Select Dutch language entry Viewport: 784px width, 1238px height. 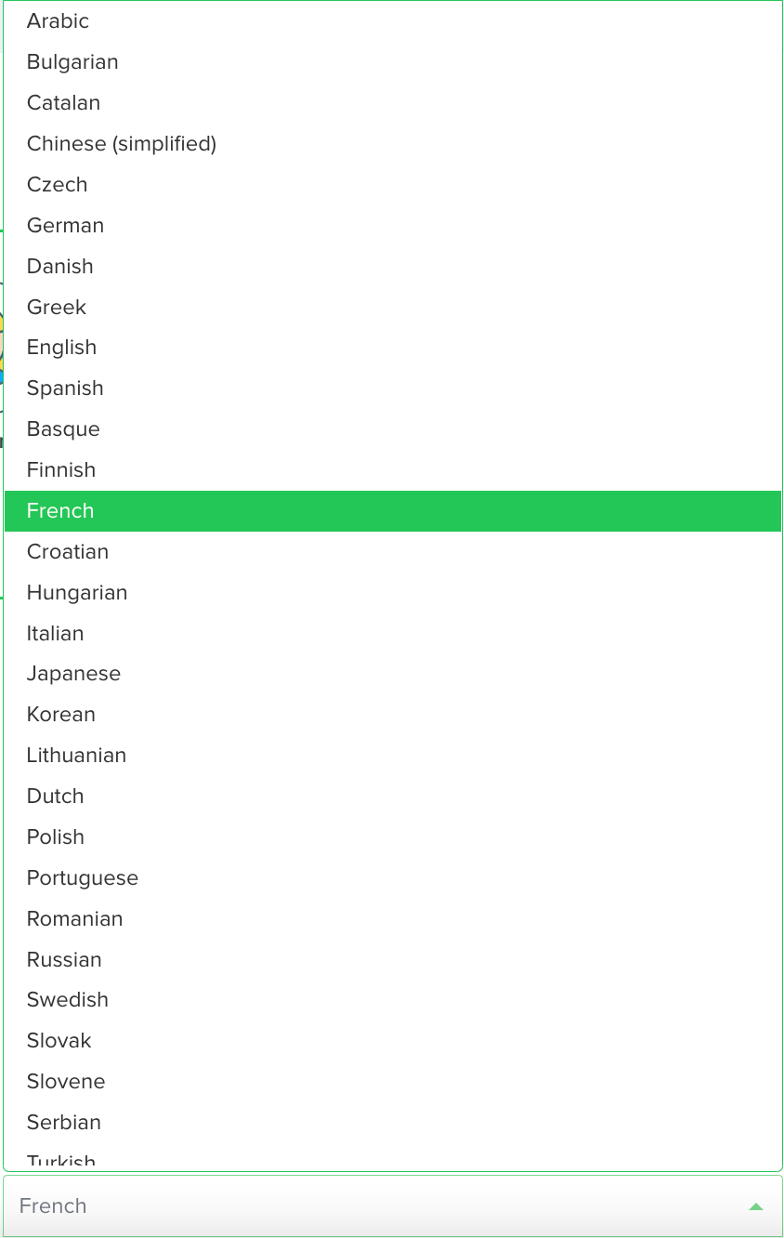392,796
